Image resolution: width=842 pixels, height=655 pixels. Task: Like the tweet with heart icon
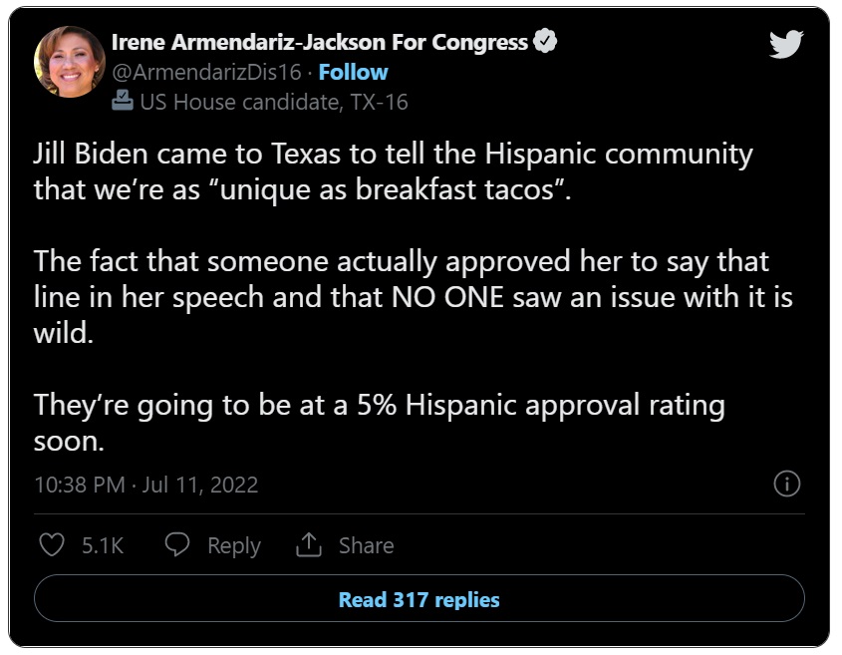[x=52, y=545]
